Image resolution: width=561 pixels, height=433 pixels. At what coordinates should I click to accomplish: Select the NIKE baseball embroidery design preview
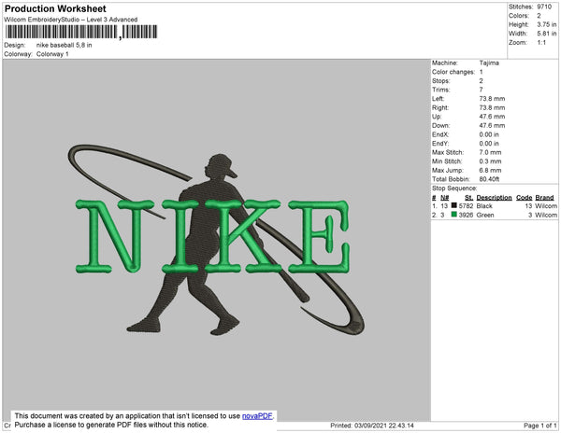(x=216, y=240)
